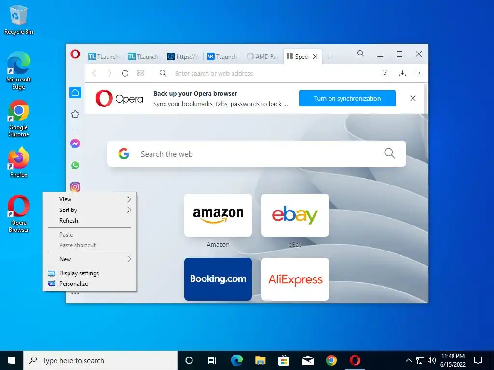Expand the New submenu
The height and width of the screenshot is (370, 494).
tap(89, 259)
